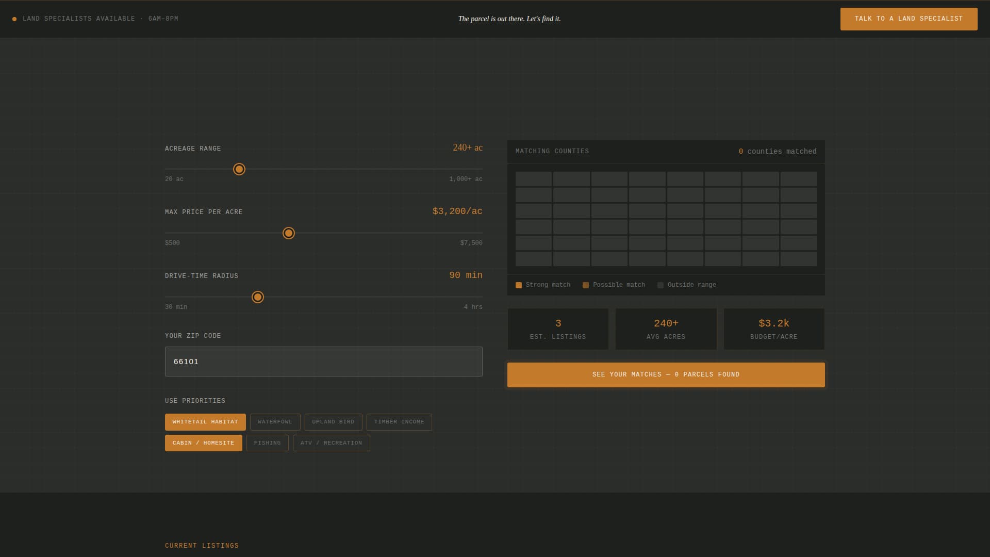
Task: Enable the Waterfowl priority chip
Action: tap(275, 422)
